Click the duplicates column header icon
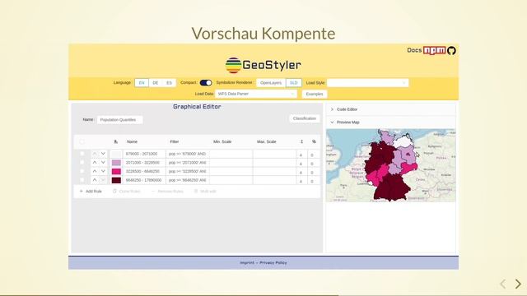Viewport: 527px width, 296px height. tap(314, 141)
